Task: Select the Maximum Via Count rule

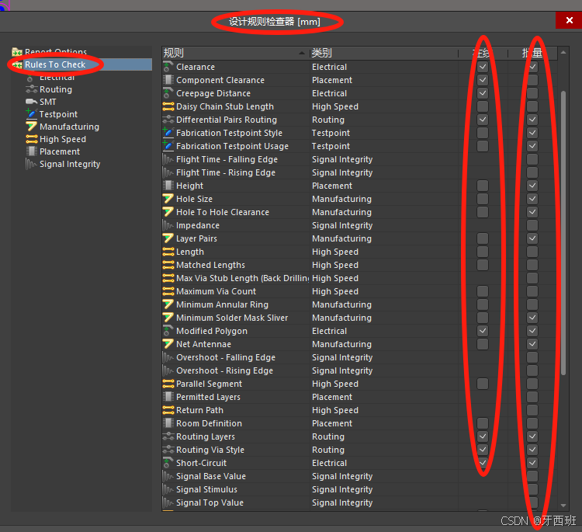Action: (x=359, y=291)
